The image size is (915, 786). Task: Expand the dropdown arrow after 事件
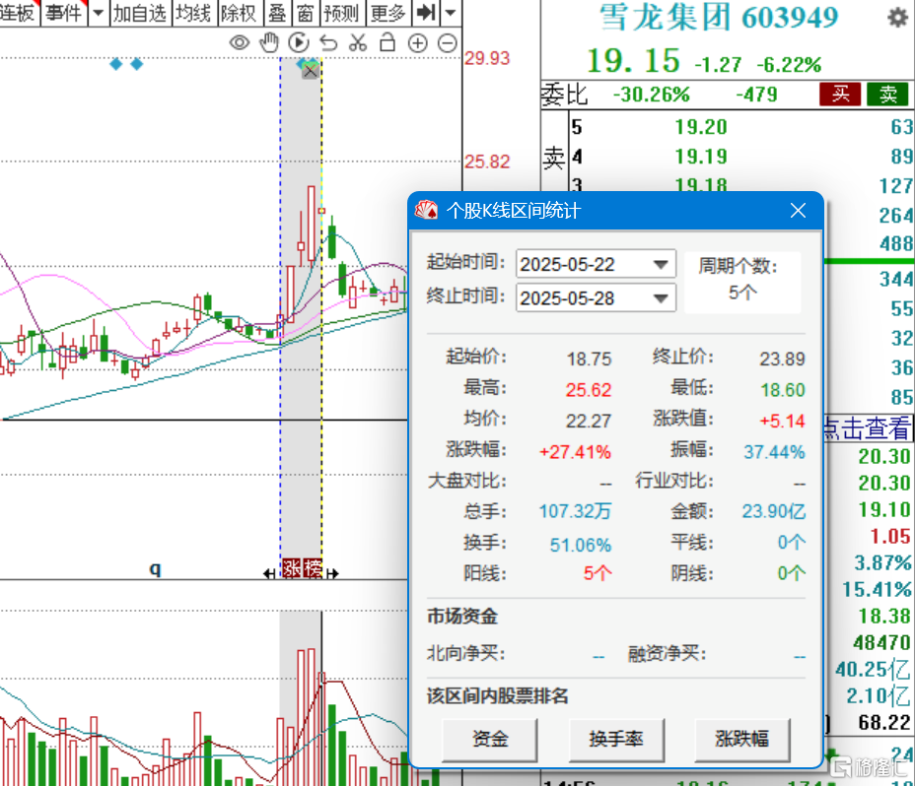pyautogui.click(x=99, y=12)
